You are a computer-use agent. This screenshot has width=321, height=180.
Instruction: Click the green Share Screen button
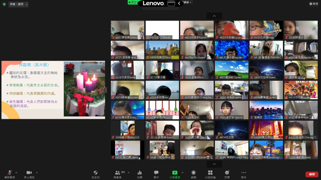175,174
